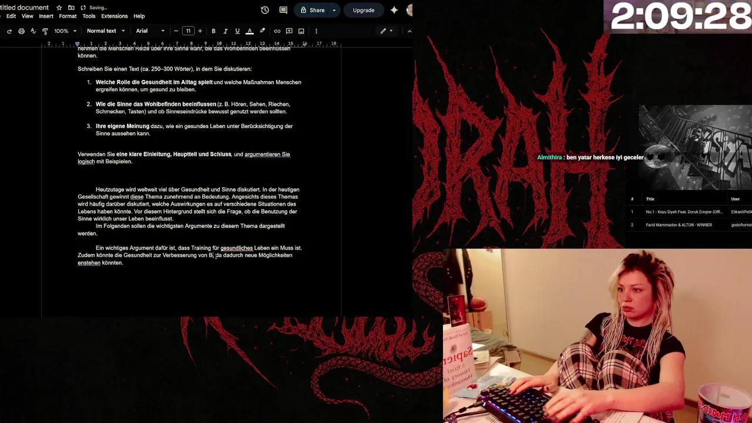Viewport: 752px width, 423px height.
Task: Select the paint format tool
Action: pos(45,31)
